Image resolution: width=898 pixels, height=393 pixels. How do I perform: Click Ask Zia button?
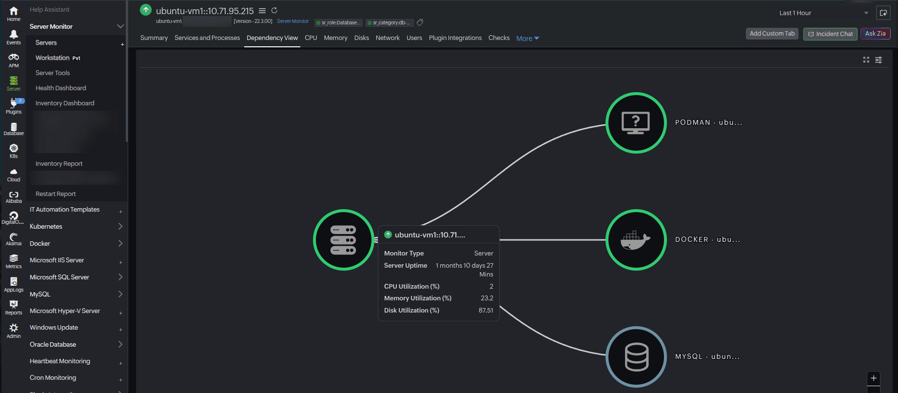pos(876,34)
